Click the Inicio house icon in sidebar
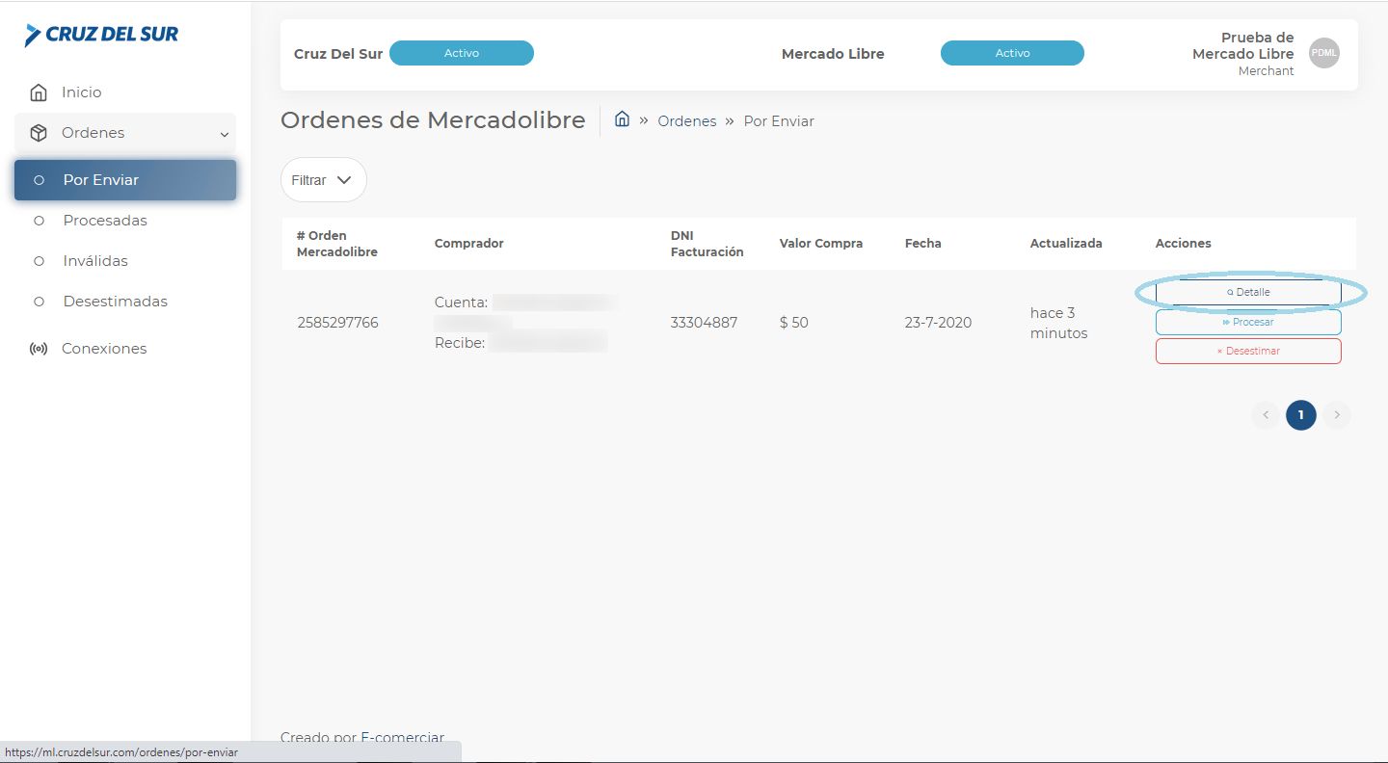Viewport: 1388px width, 763px height. pyautogui.click(x=39, y=92)
